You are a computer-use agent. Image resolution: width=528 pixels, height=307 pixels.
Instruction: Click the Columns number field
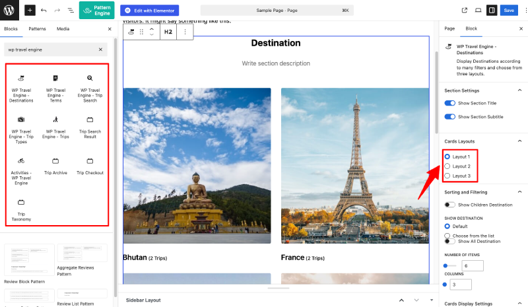460,285
